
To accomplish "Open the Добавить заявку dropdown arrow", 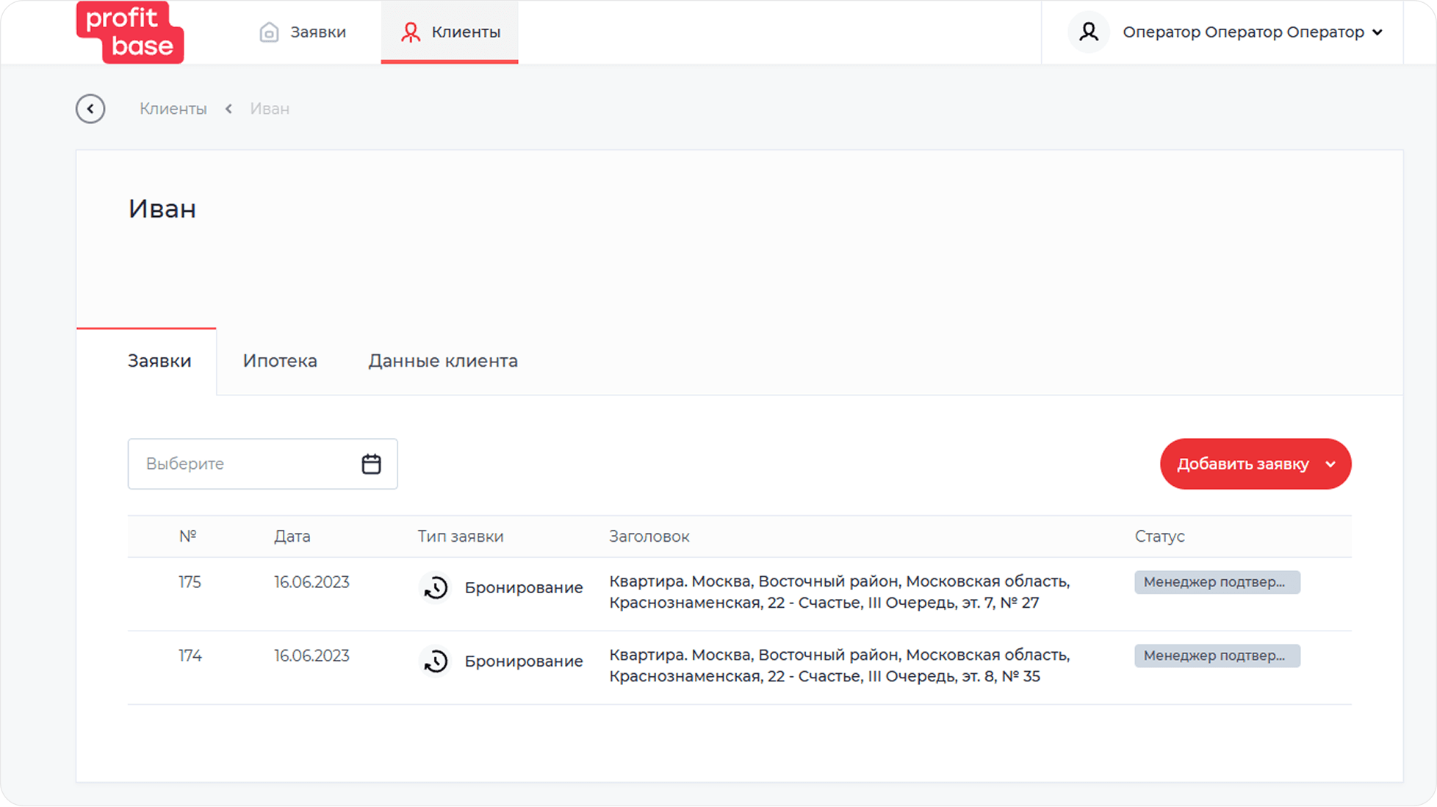I will click(x=1330, y=465).
